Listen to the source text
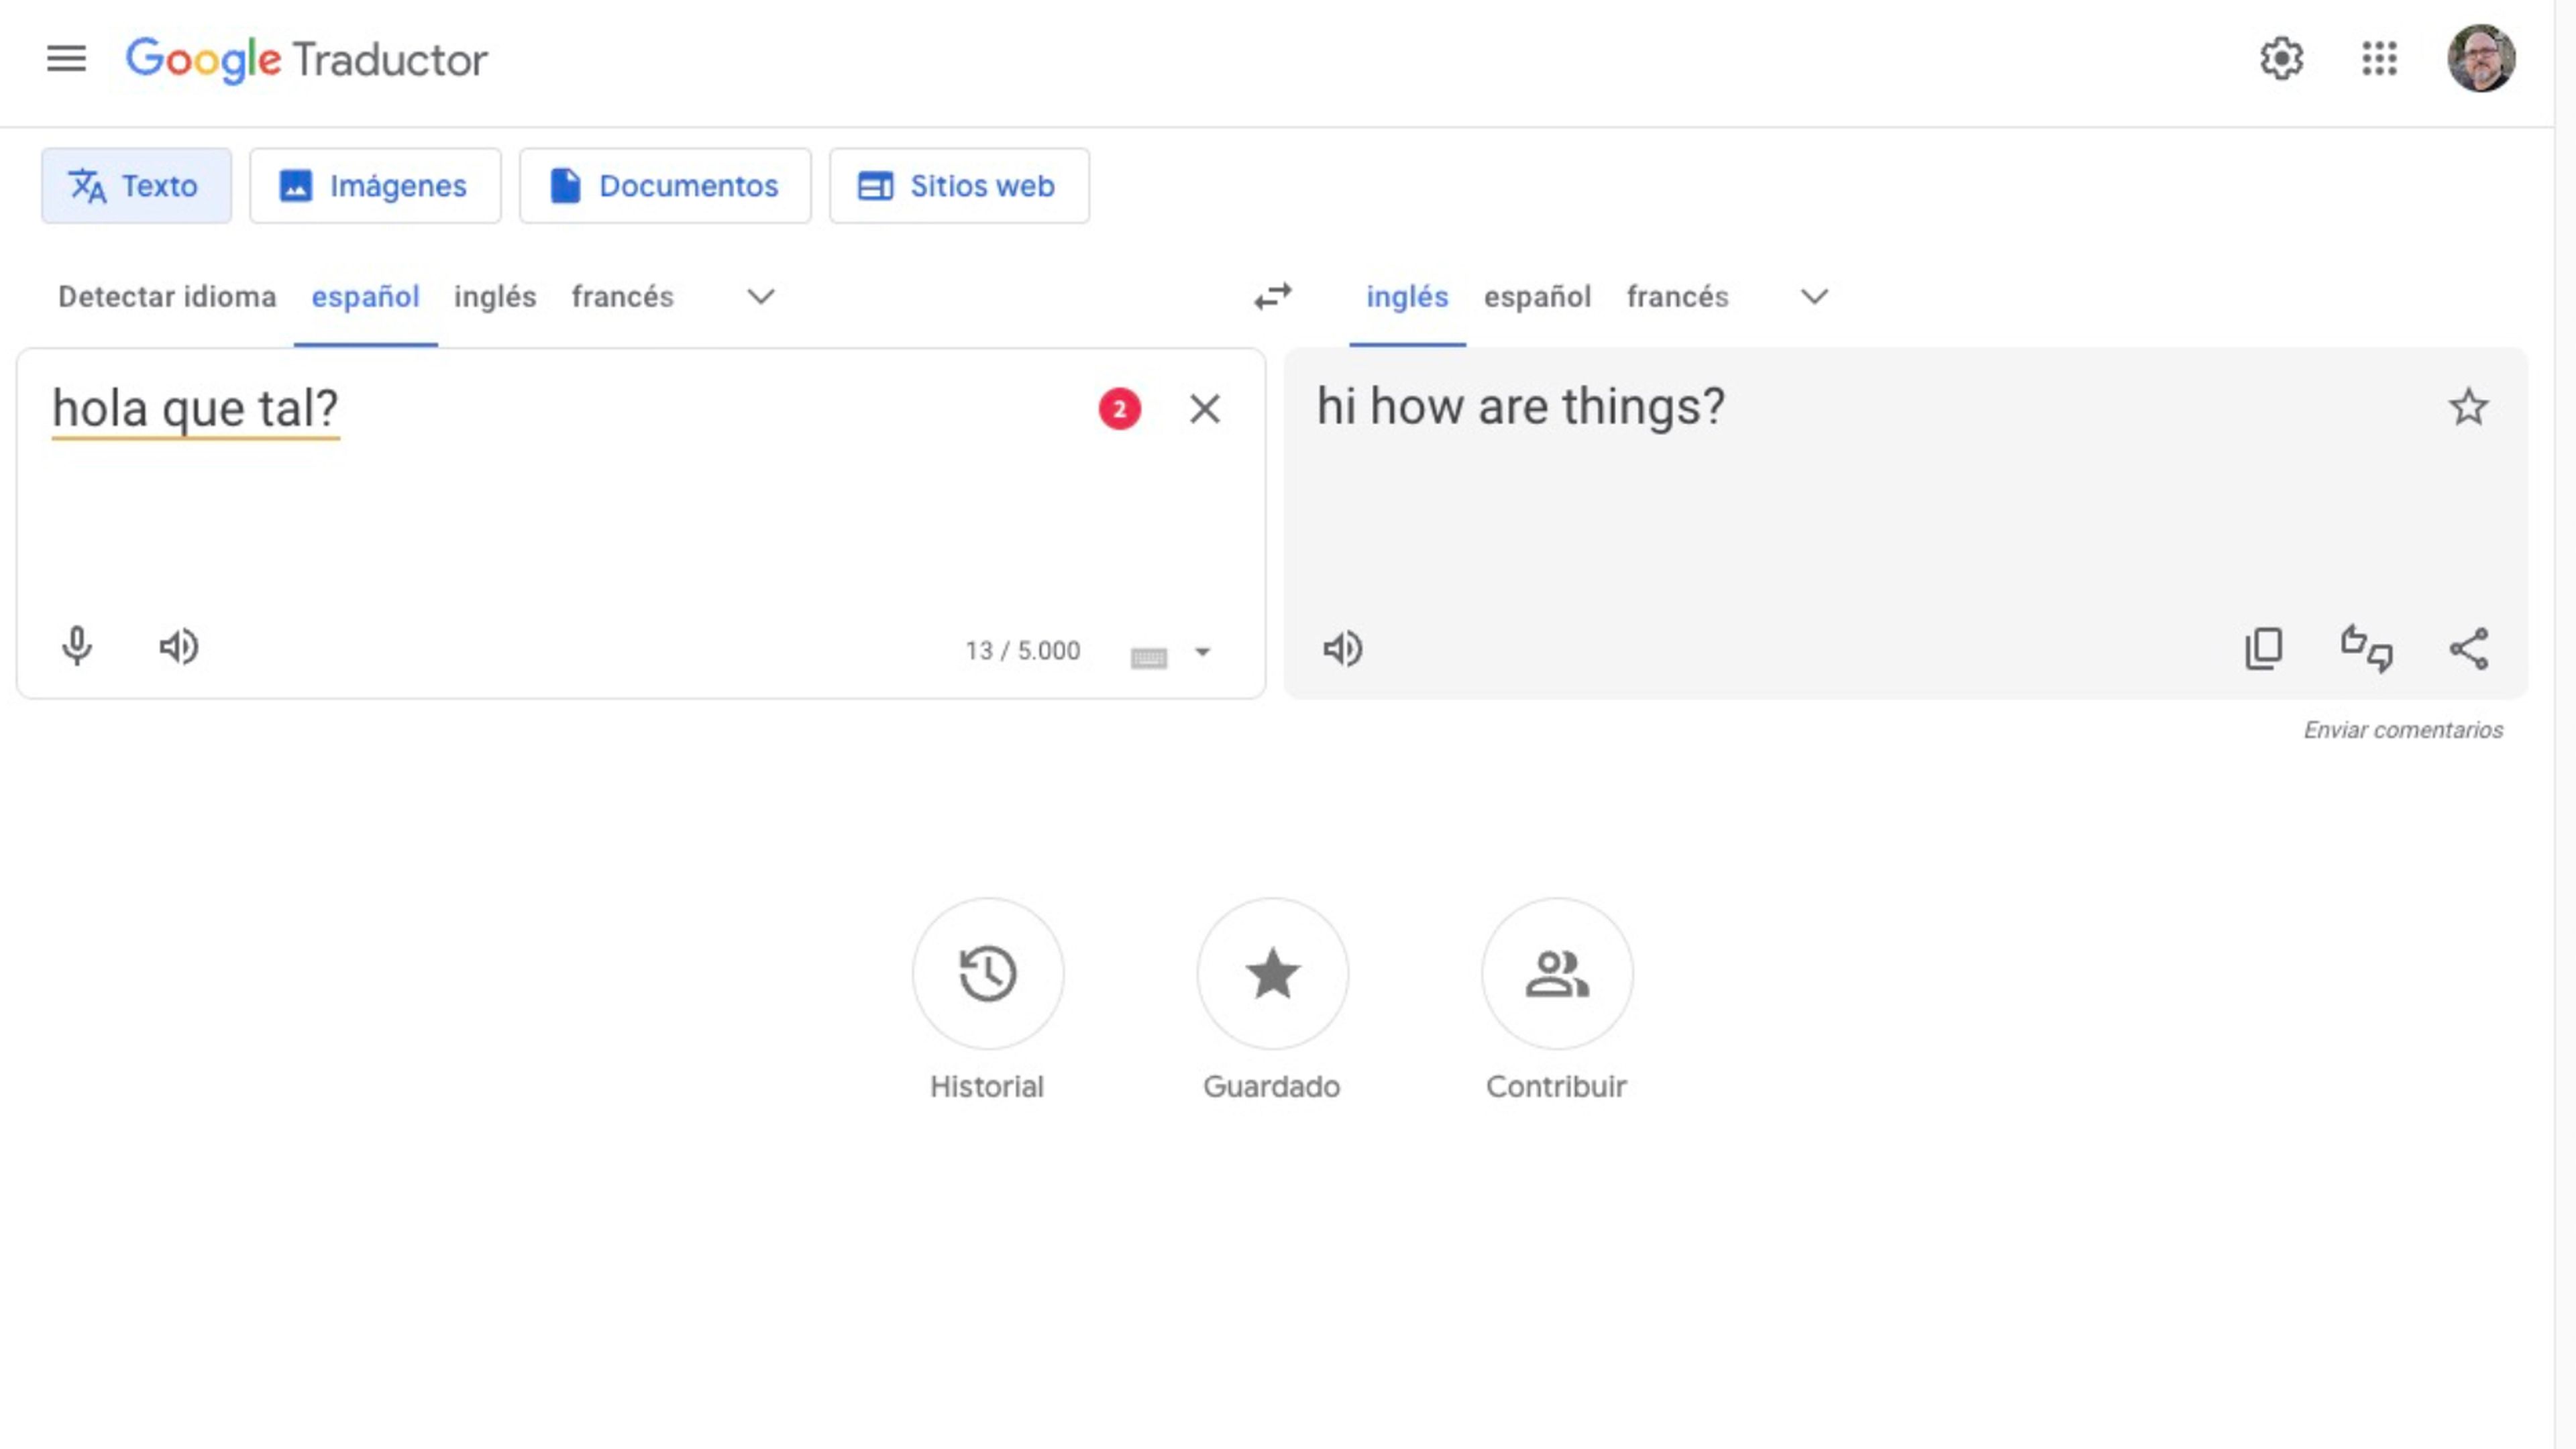The height and width of the screenshot is (1449, 2576). click(179, 647)
